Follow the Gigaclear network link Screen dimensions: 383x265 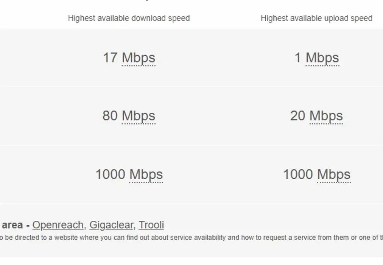pos(111,225)
